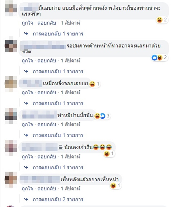Open the haha reaction on the first comment
181x207 pixels.
point(160,20)
